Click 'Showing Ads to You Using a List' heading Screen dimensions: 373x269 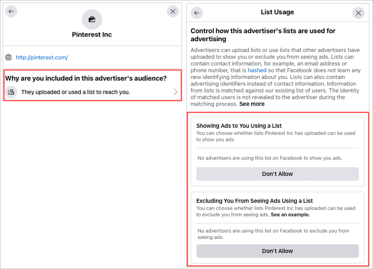point(239,126)
